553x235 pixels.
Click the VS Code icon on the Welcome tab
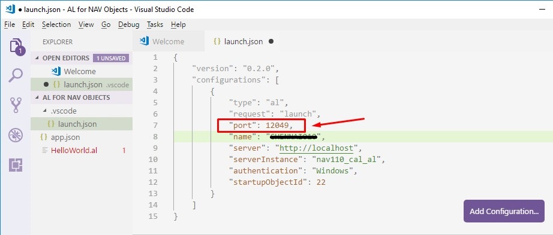click(144, 41)
